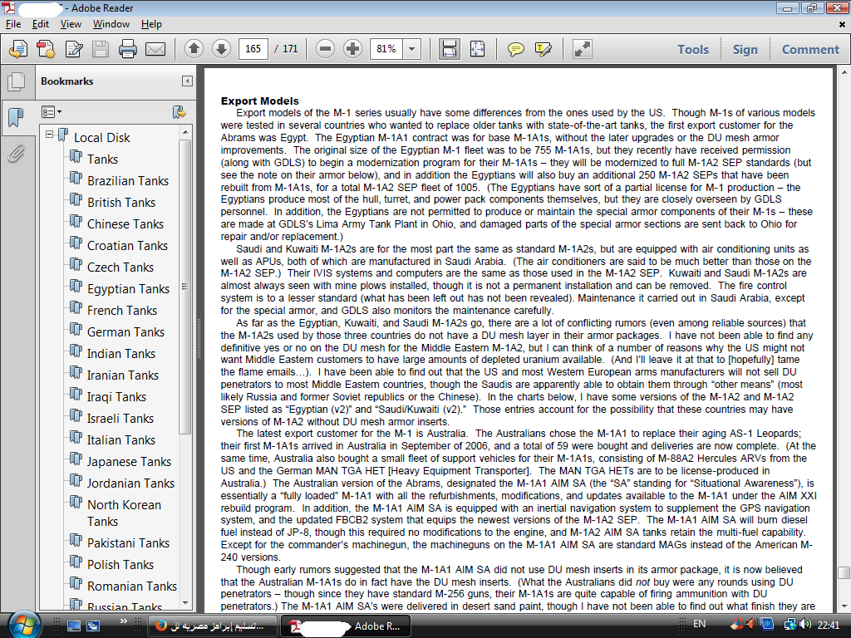Screen dimensions: 851x638
Task: Toggle the Bookmarks panel icon
Action: [x=17, y=116]
